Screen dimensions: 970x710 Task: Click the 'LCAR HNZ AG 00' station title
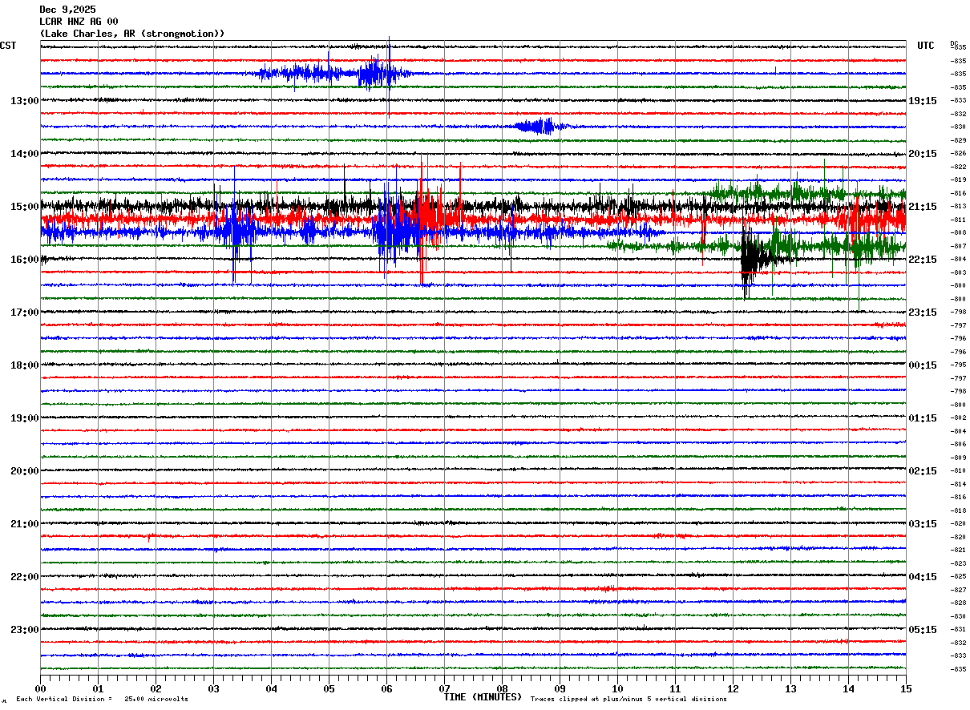click(x=79, y=22)
